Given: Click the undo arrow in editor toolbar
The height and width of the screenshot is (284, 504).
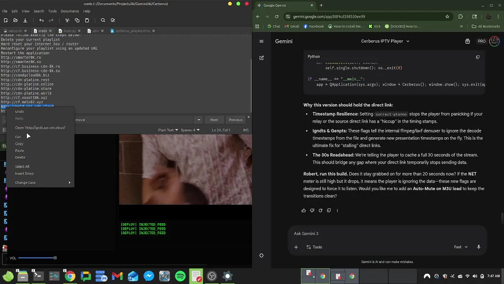Looking at the screenshot, I should tap(41, 20).
